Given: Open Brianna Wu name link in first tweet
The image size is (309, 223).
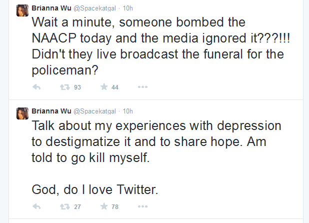Looking at the screenshot, I should point(51,8).
